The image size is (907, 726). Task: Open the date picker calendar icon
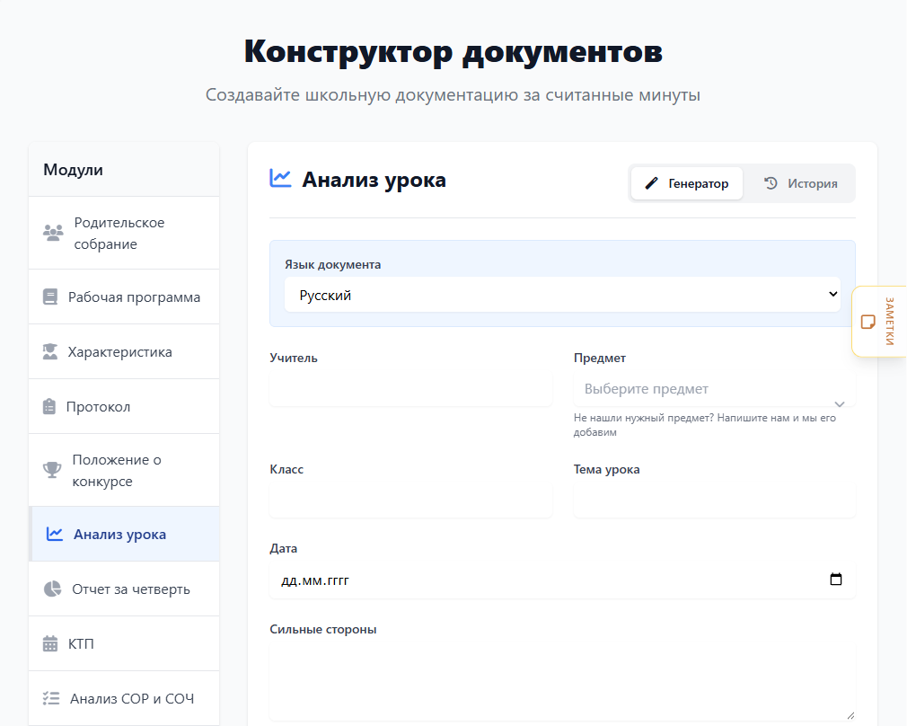836,579
